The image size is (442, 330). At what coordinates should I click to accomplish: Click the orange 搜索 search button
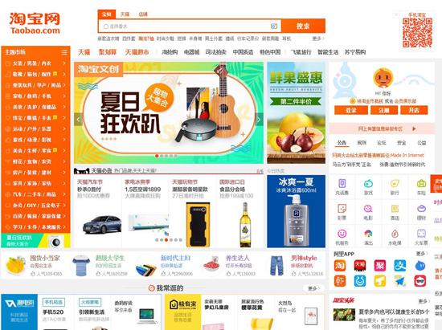303,26
